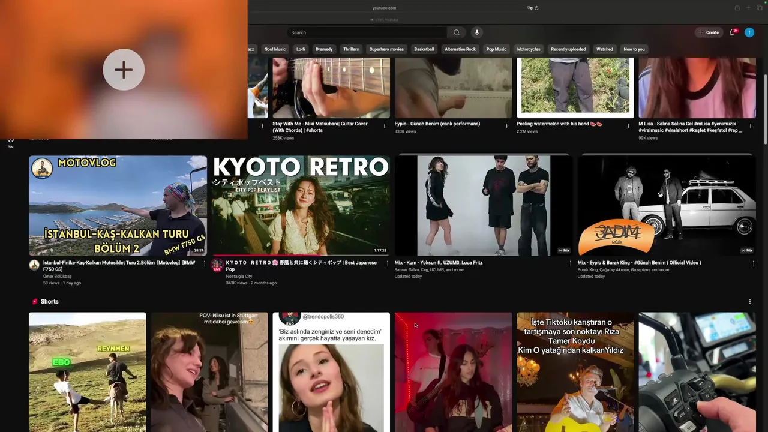Select the Recently uploaded chip

pos(568,49)
